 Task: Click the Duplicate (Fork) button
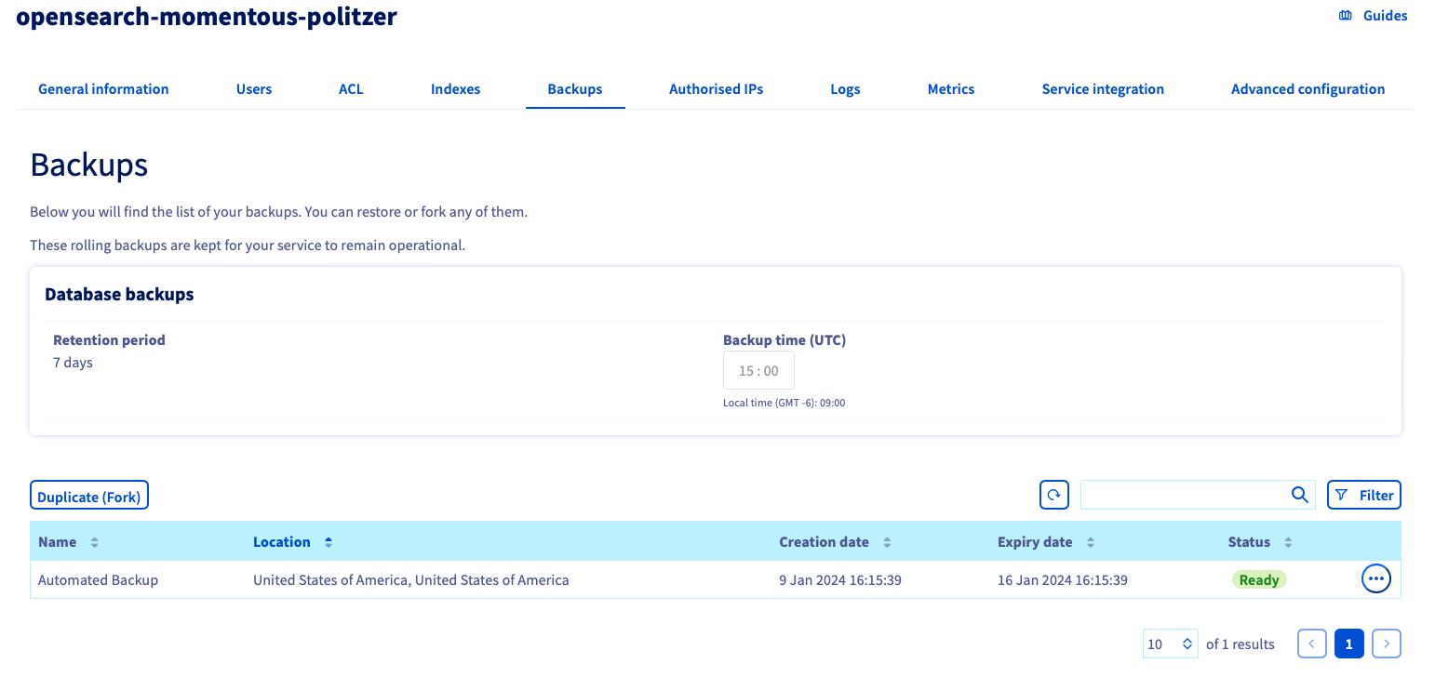click(x=88, y=495)
